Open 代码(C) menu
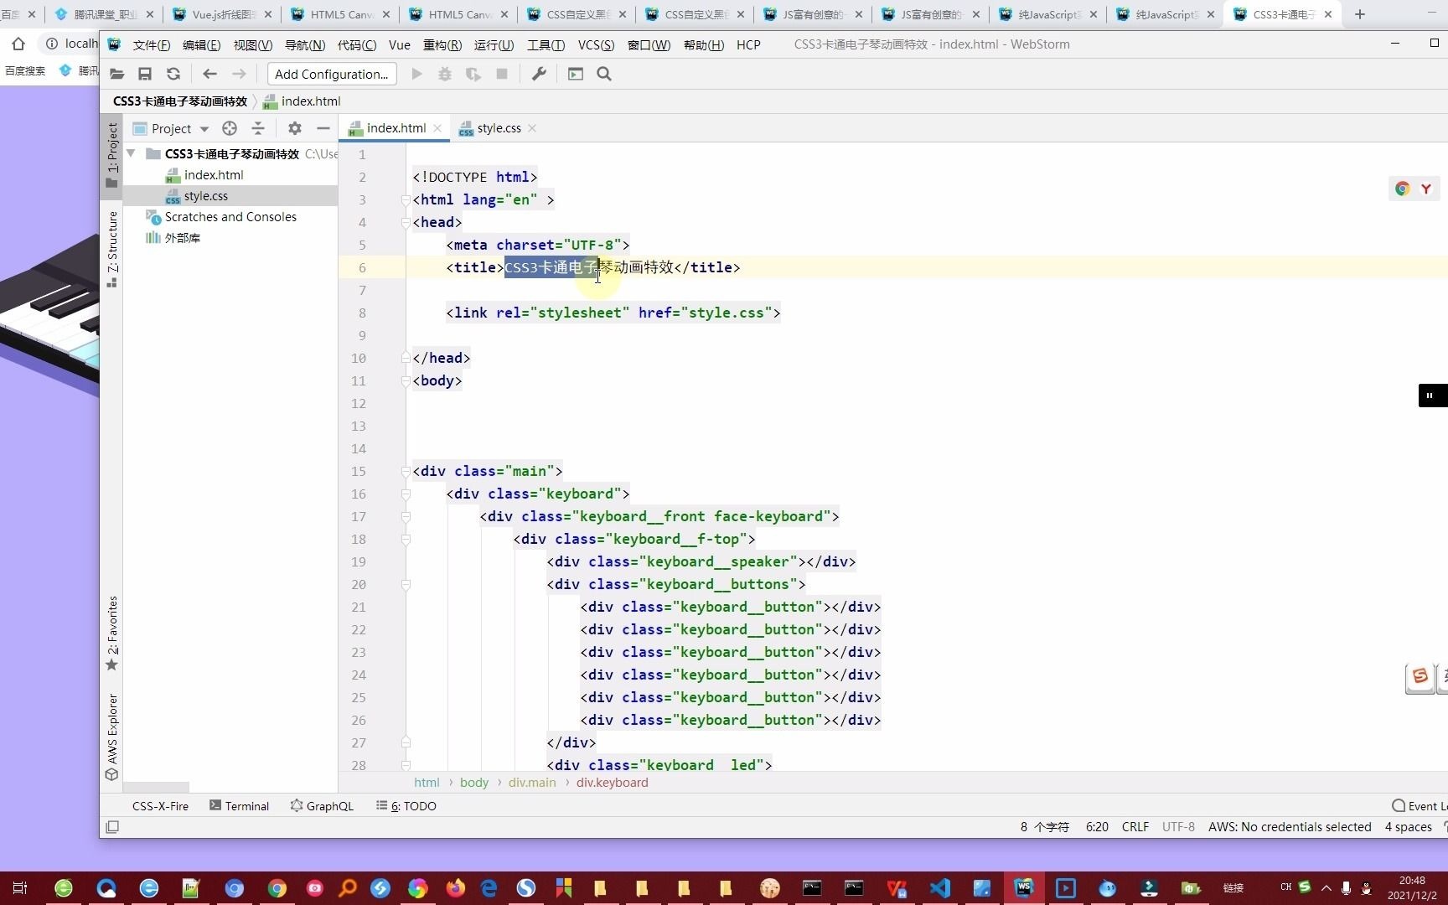The width and height of the screenshot is (1448, 905). click(x=356, y=44)
